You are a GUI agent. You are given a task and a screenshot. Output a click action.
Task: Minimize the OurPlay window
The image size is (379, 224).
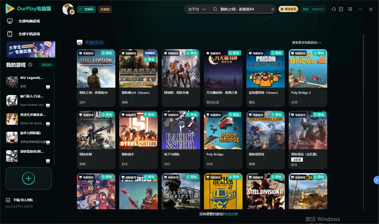click(x=360, y=9)
